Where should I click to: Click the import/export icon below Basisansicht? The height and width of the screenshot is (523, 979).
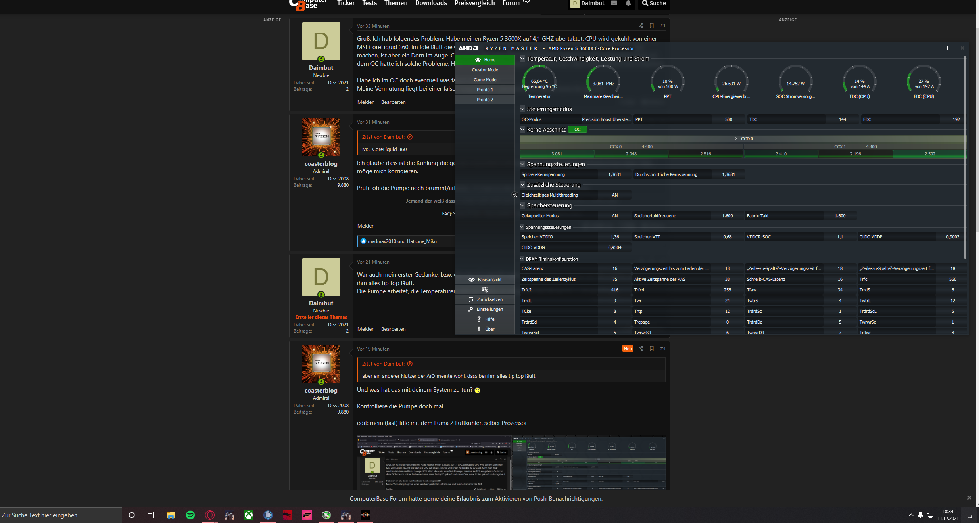coord(485,289)
